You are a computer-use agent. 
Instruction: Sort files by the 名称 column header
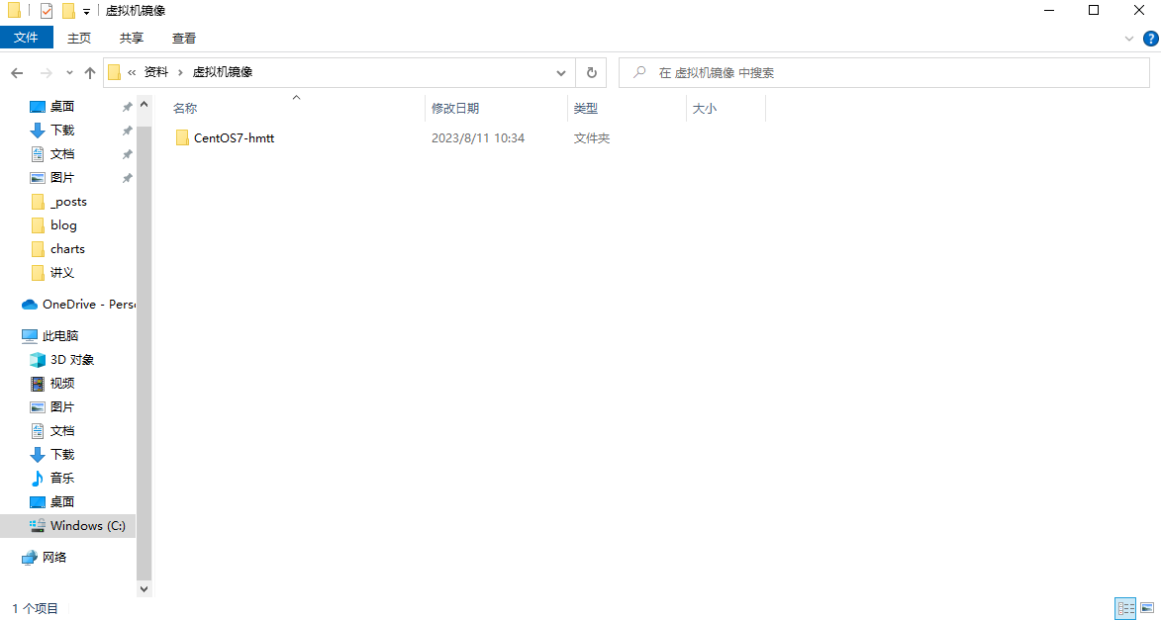pyautogui.click(x=184, y=108)
